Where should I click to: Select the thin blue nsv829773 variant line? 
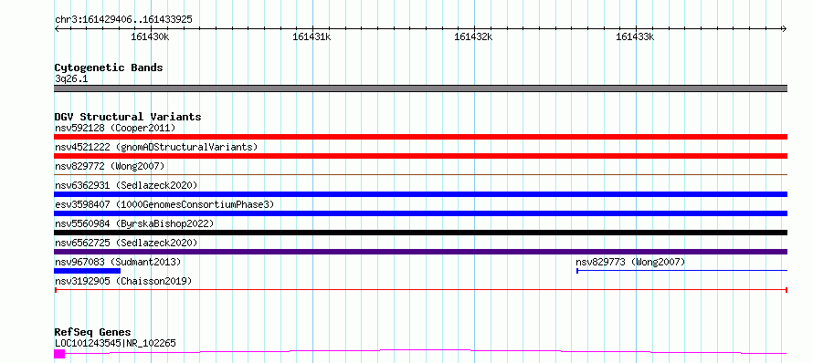tap(681, 270)
